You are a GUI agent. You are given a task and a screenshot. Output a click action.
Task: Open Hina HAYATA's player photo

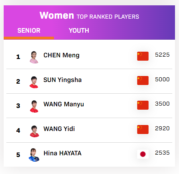coord(34,155)
